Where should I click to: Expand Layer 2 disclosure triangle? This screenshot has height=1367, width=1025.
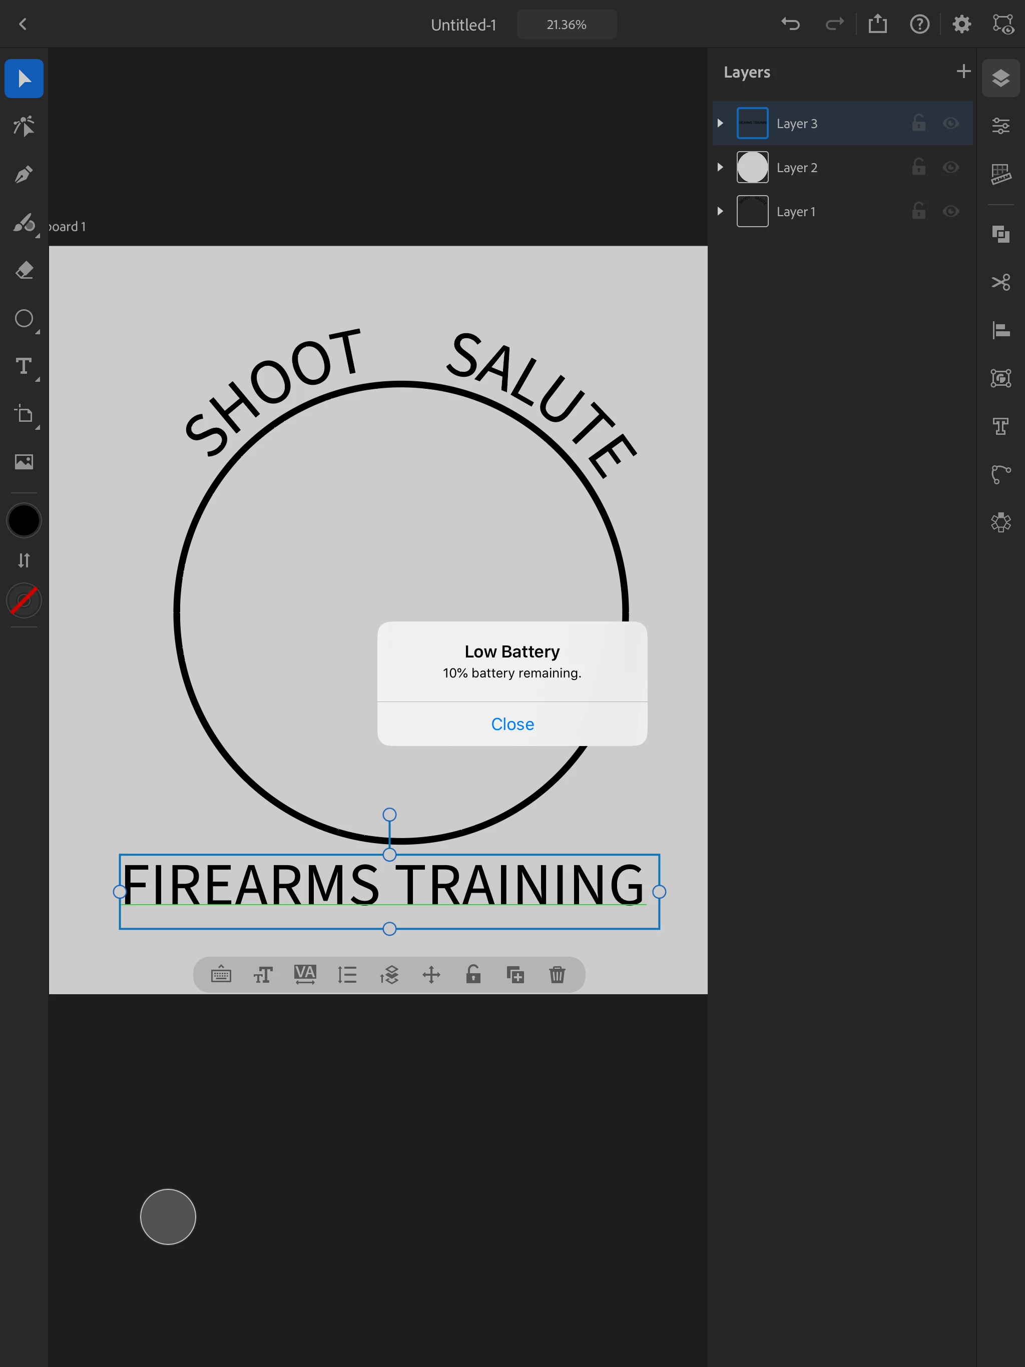tap(720, 168)
